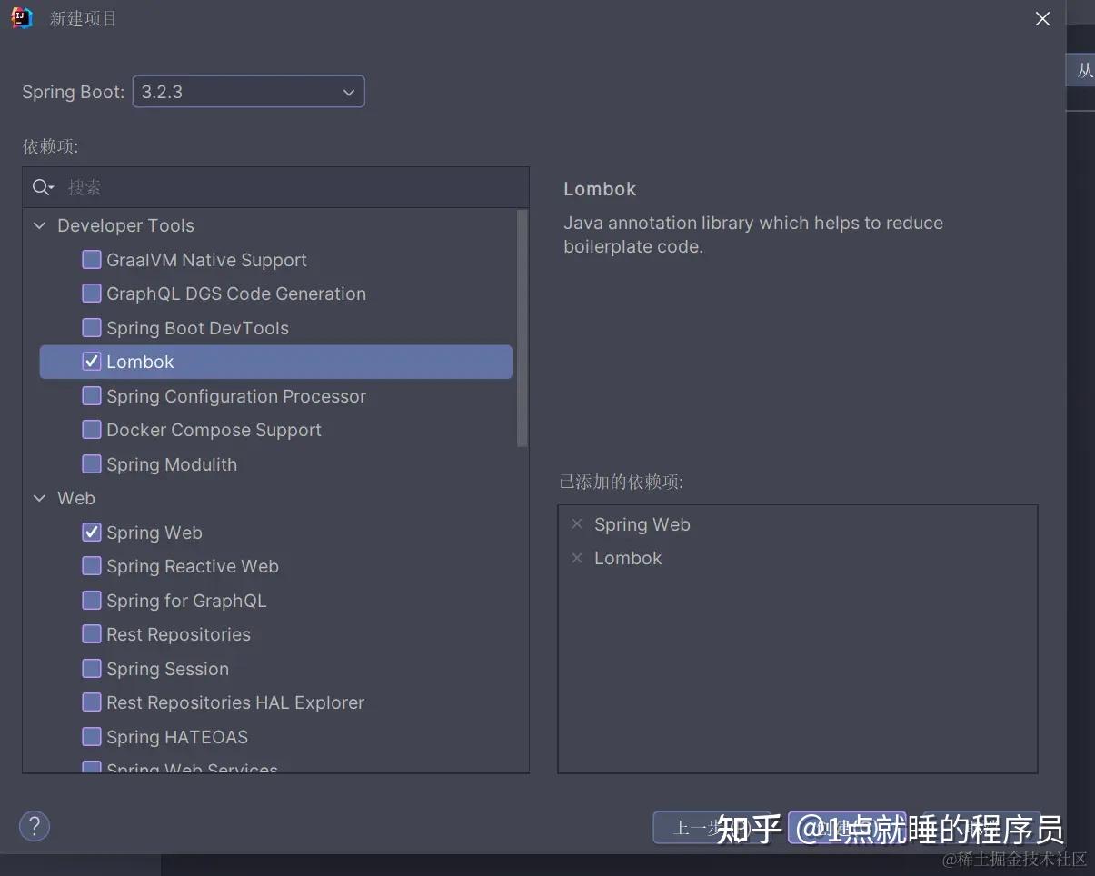Select the Spring Modulith checkbox

92,464
